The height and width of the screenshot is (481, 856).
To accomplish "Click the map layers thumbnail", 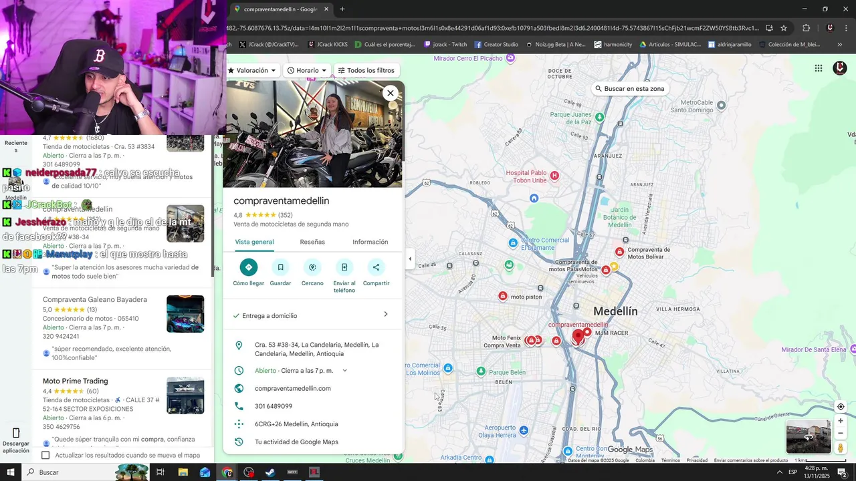I will pyautogui.click(x=809, y=437).
